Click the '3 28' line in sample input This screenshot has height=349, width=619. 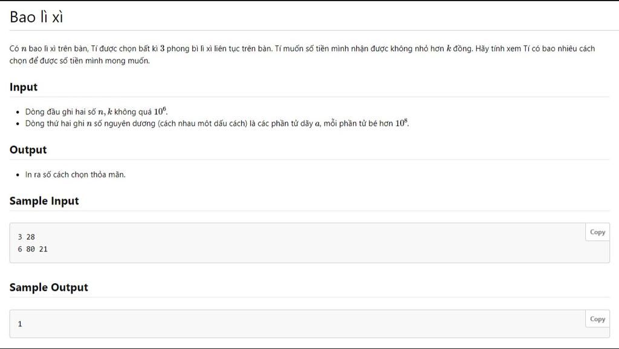(x=27, y=237)
